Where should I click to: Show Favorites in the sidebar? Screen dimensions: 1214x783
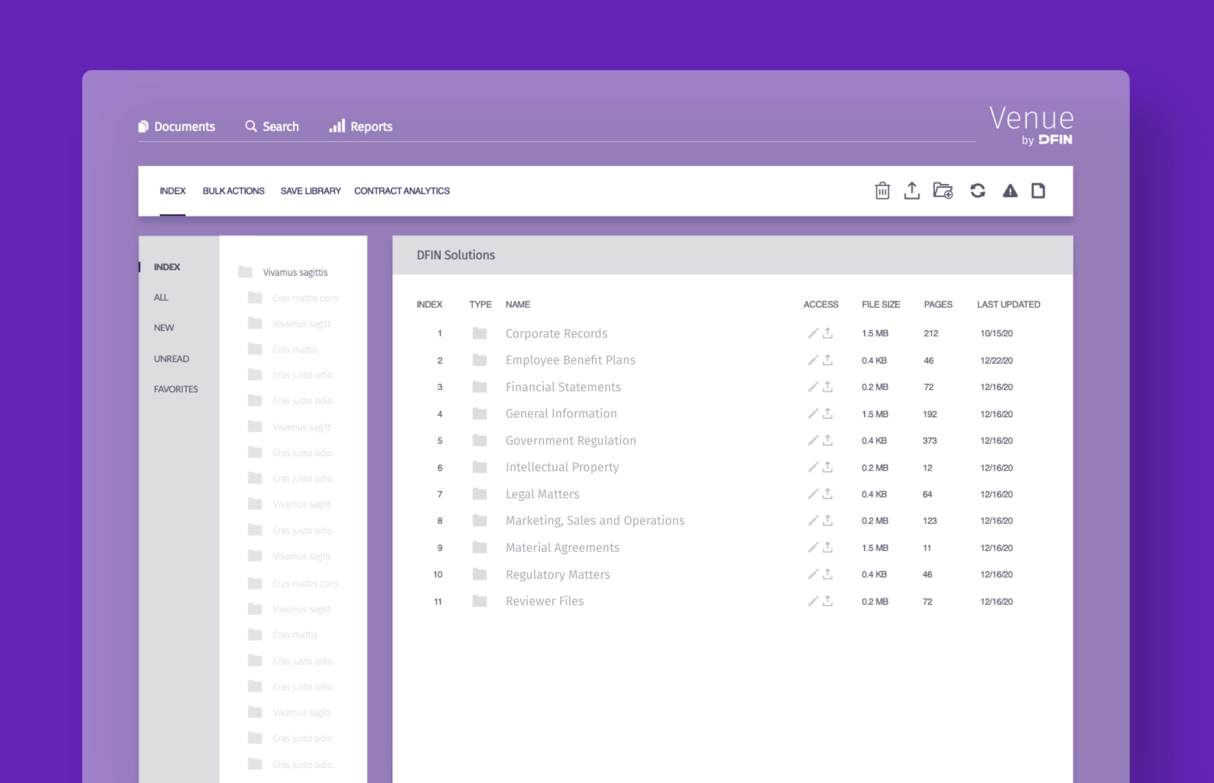[175, 389]
